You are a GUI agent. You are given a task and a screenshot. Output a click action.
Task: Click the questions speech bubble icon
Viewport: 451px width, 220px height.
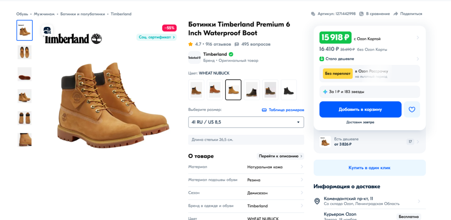pos(237,44)
